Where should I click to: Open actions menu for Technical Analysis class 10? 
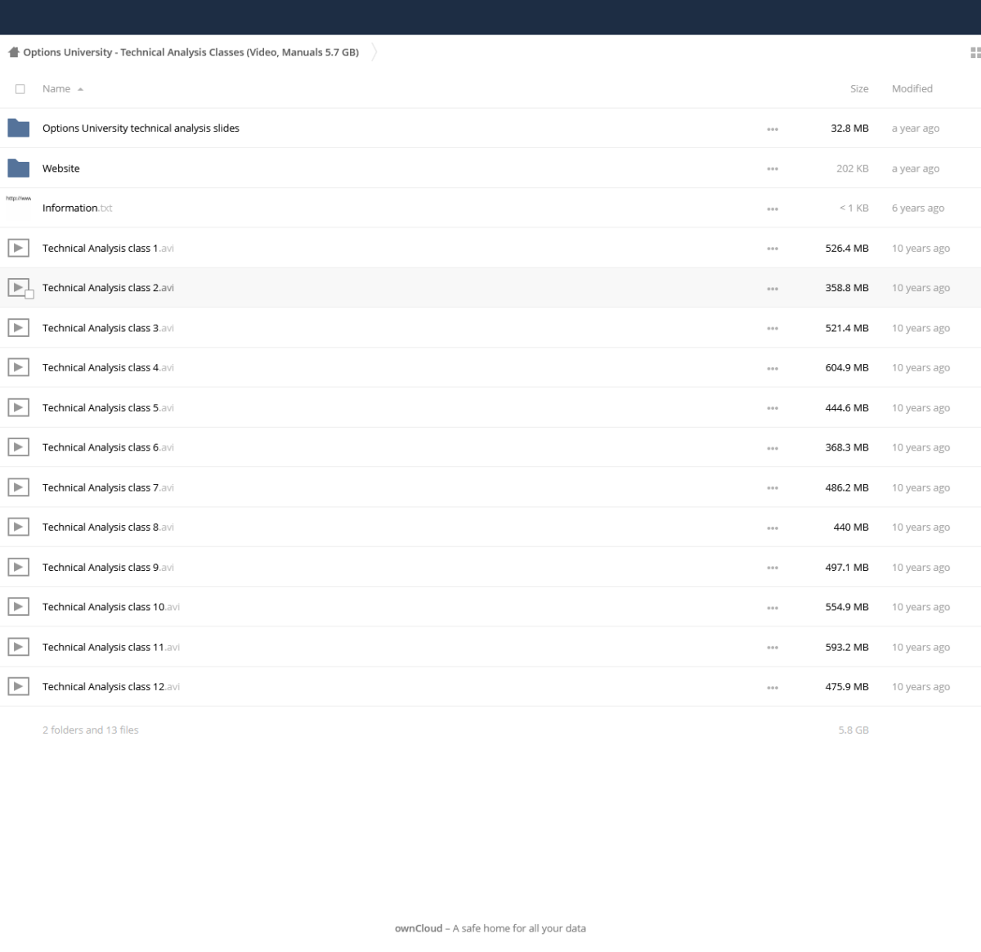click(773, 607)
